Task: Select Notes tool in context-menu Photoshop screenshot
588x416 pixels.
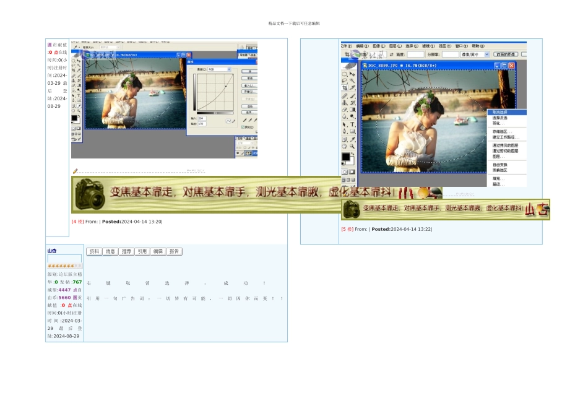Action: (344, 139)
